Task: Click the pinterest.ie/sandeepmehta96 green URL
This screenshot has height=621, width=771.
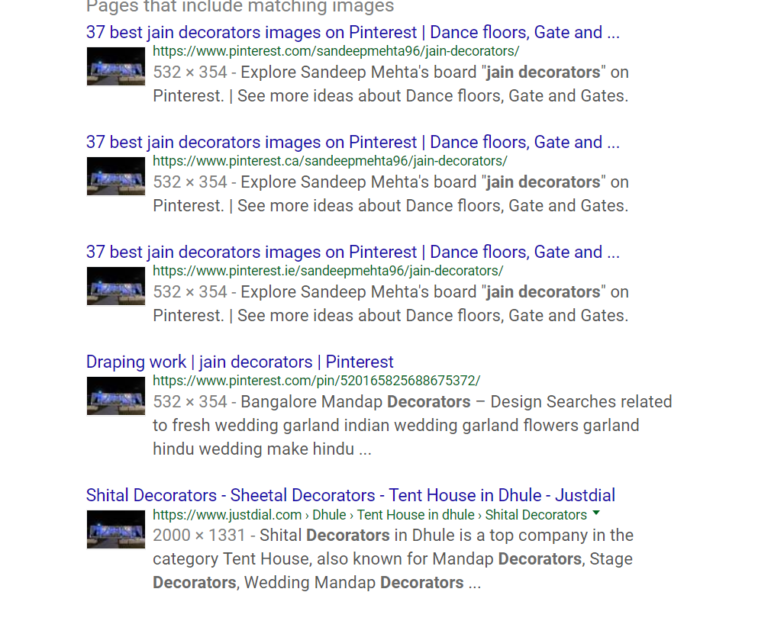Action: pos(328,271)
